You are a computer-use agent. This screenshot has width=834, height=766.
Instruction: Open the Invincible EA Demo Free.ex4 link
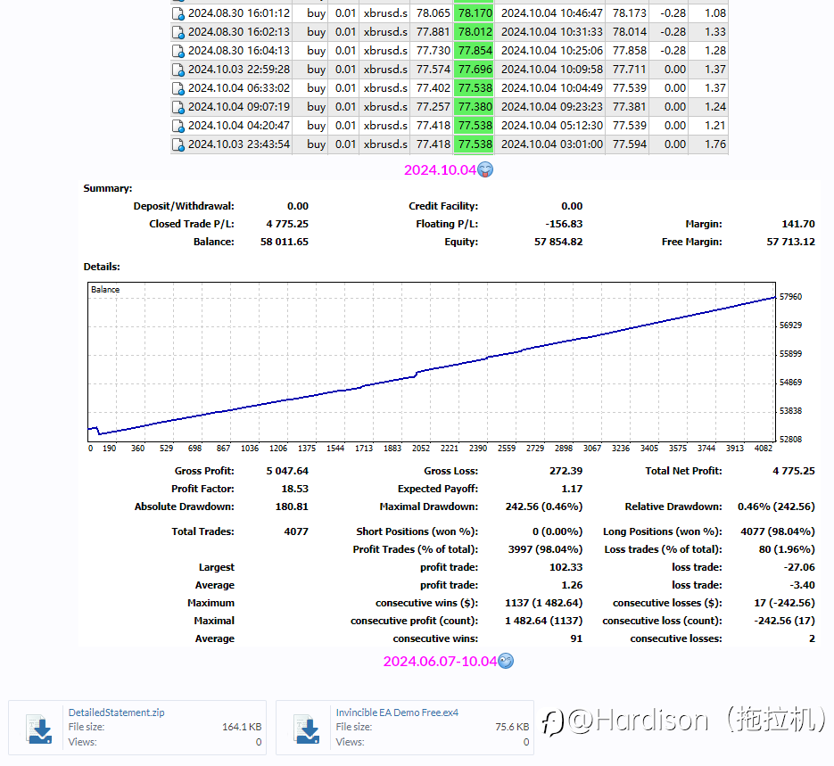397,712
